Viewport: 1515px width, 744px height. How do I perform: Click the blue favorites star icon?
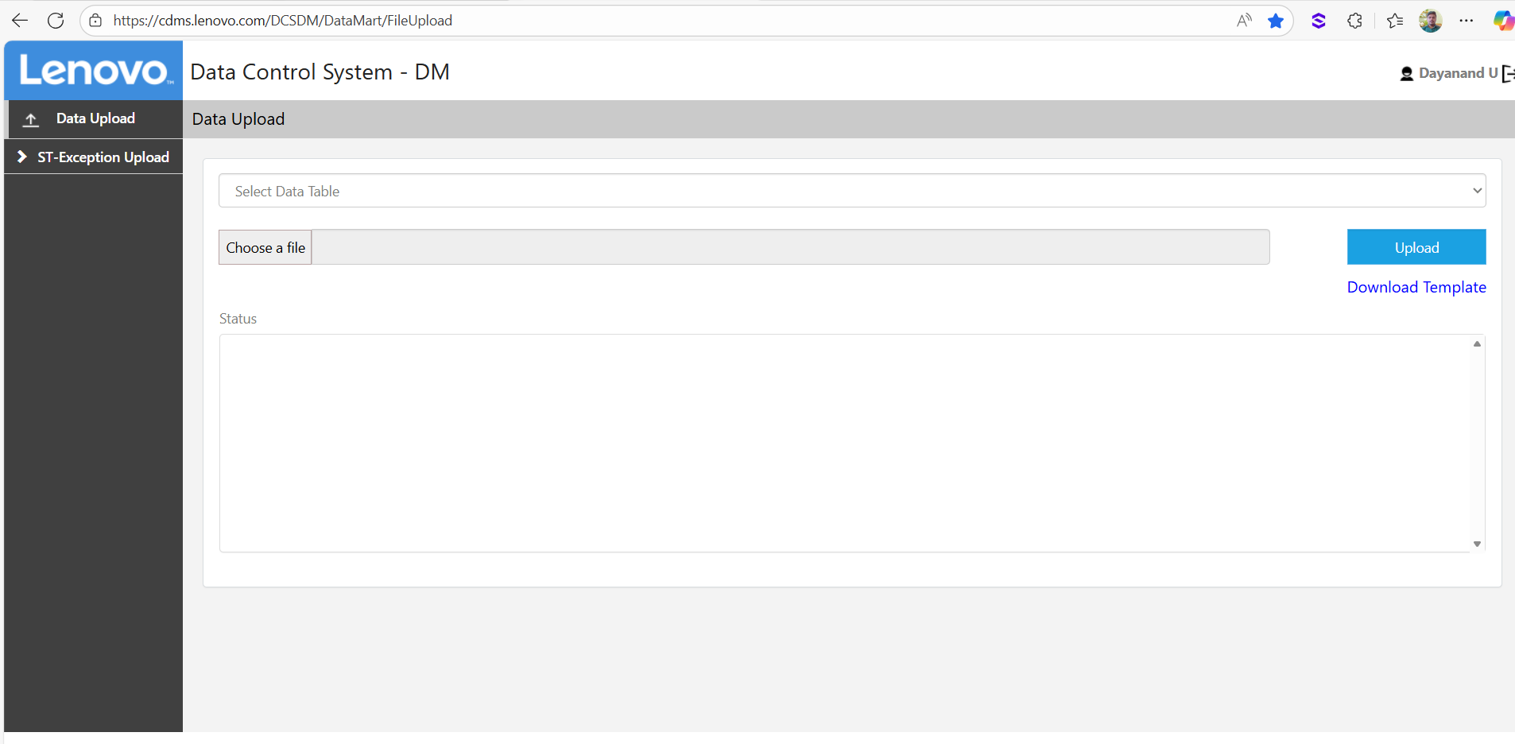[1276, 21]
